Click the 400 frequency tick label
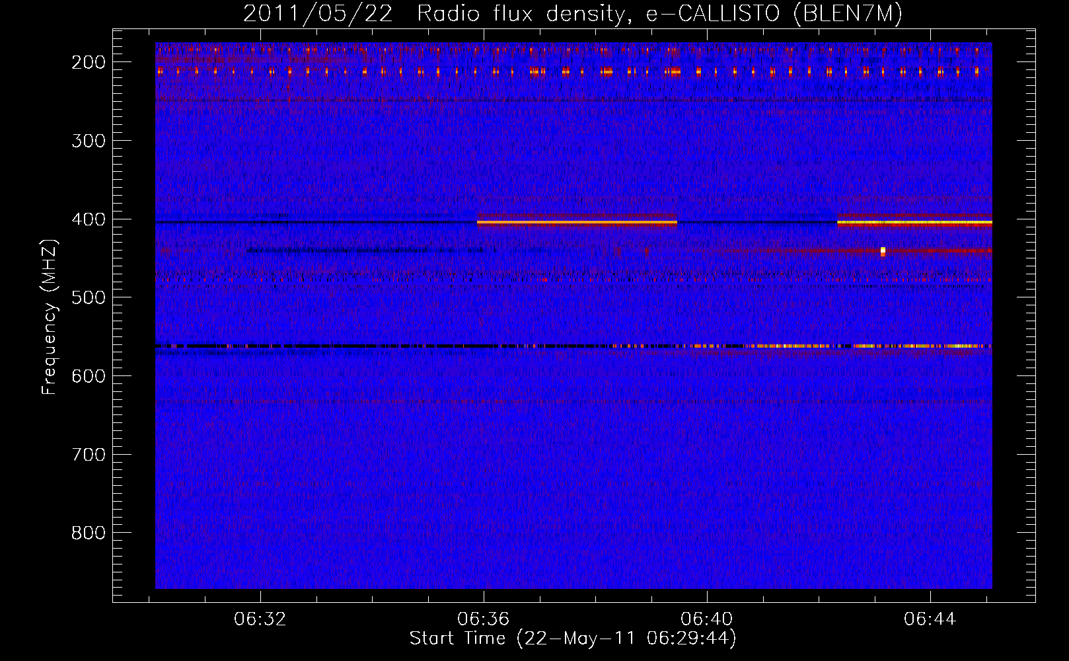 coord(89,219)
